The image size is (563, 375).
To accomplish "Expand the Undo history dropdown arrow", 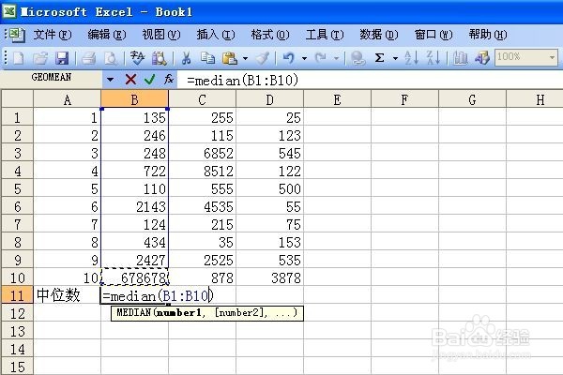I will pos(304,58).
